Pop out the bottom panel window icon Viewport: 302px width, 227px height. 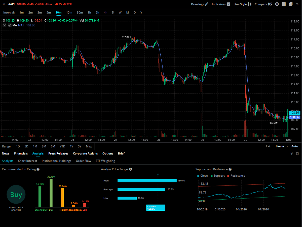tap(297, 154)
